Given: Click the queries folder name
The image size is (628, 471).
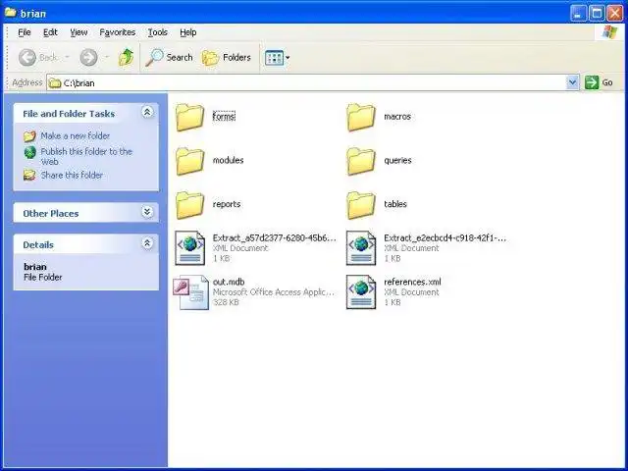Looking at the screenshot, I should (397, 160).
